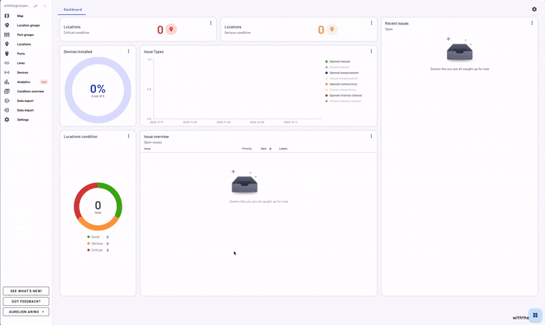The width and height of the screenshot is (545, 325).
Task: Navigate to Lines page
Action: point(20,63)
